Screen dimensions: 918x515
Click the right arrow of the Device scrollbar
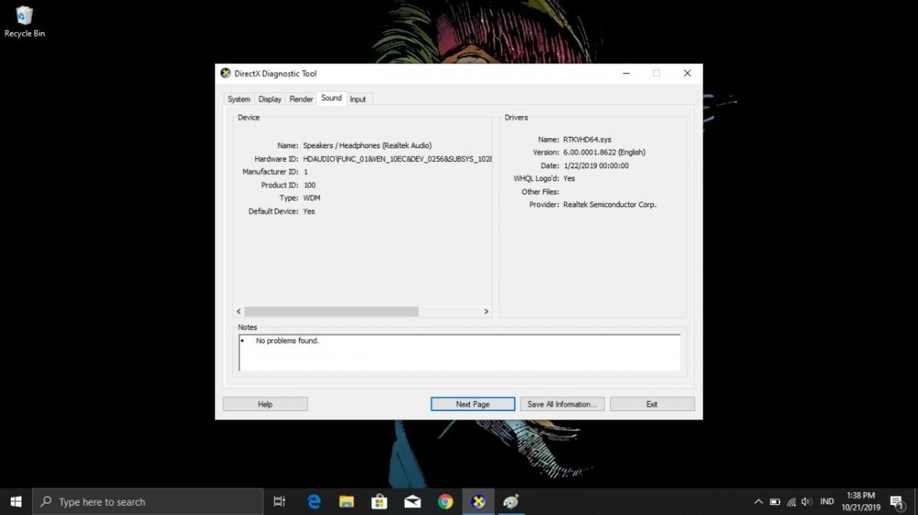[x=486, y=312]
